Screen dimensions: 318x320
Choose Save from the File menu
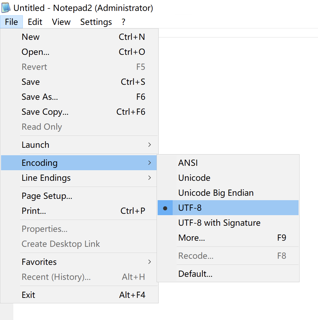pyautogui.click(x=79, y=82)
